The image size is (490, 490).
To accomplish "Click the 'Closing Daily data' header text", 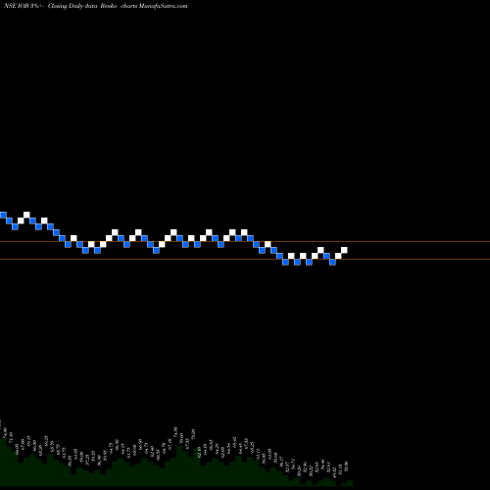I will [73, 6].
